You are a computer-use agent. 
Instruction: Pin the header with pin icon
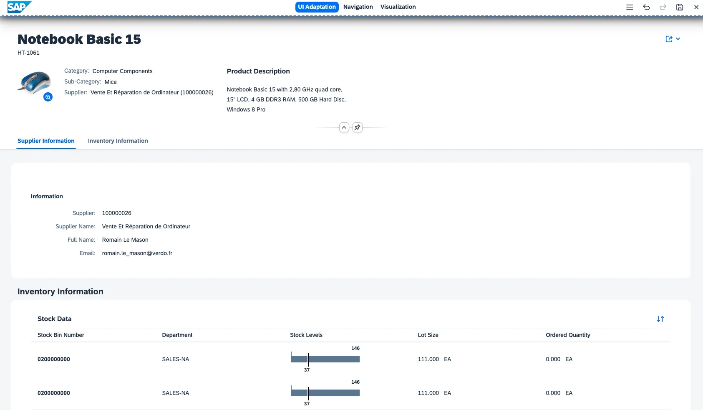[x=358, y=127]
